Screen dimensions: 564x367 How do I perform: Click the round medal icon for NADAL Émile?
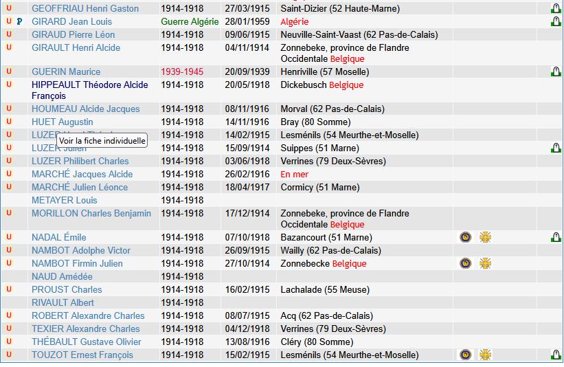click(x=465, y=237)
